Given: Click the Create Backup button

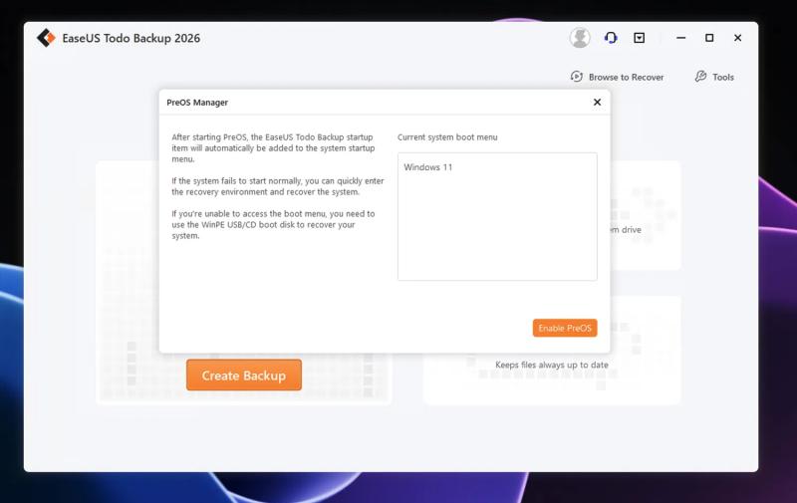Looking at the screenshot, I should tap(244, 375).
